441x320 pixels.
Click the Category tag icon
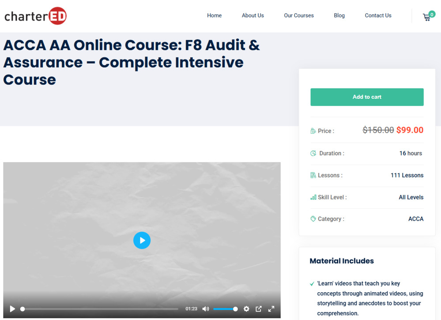313,219
